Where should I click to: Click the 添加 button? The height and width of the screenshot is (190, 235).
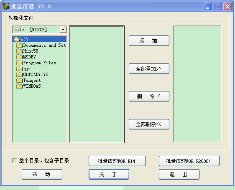point(149,41)
